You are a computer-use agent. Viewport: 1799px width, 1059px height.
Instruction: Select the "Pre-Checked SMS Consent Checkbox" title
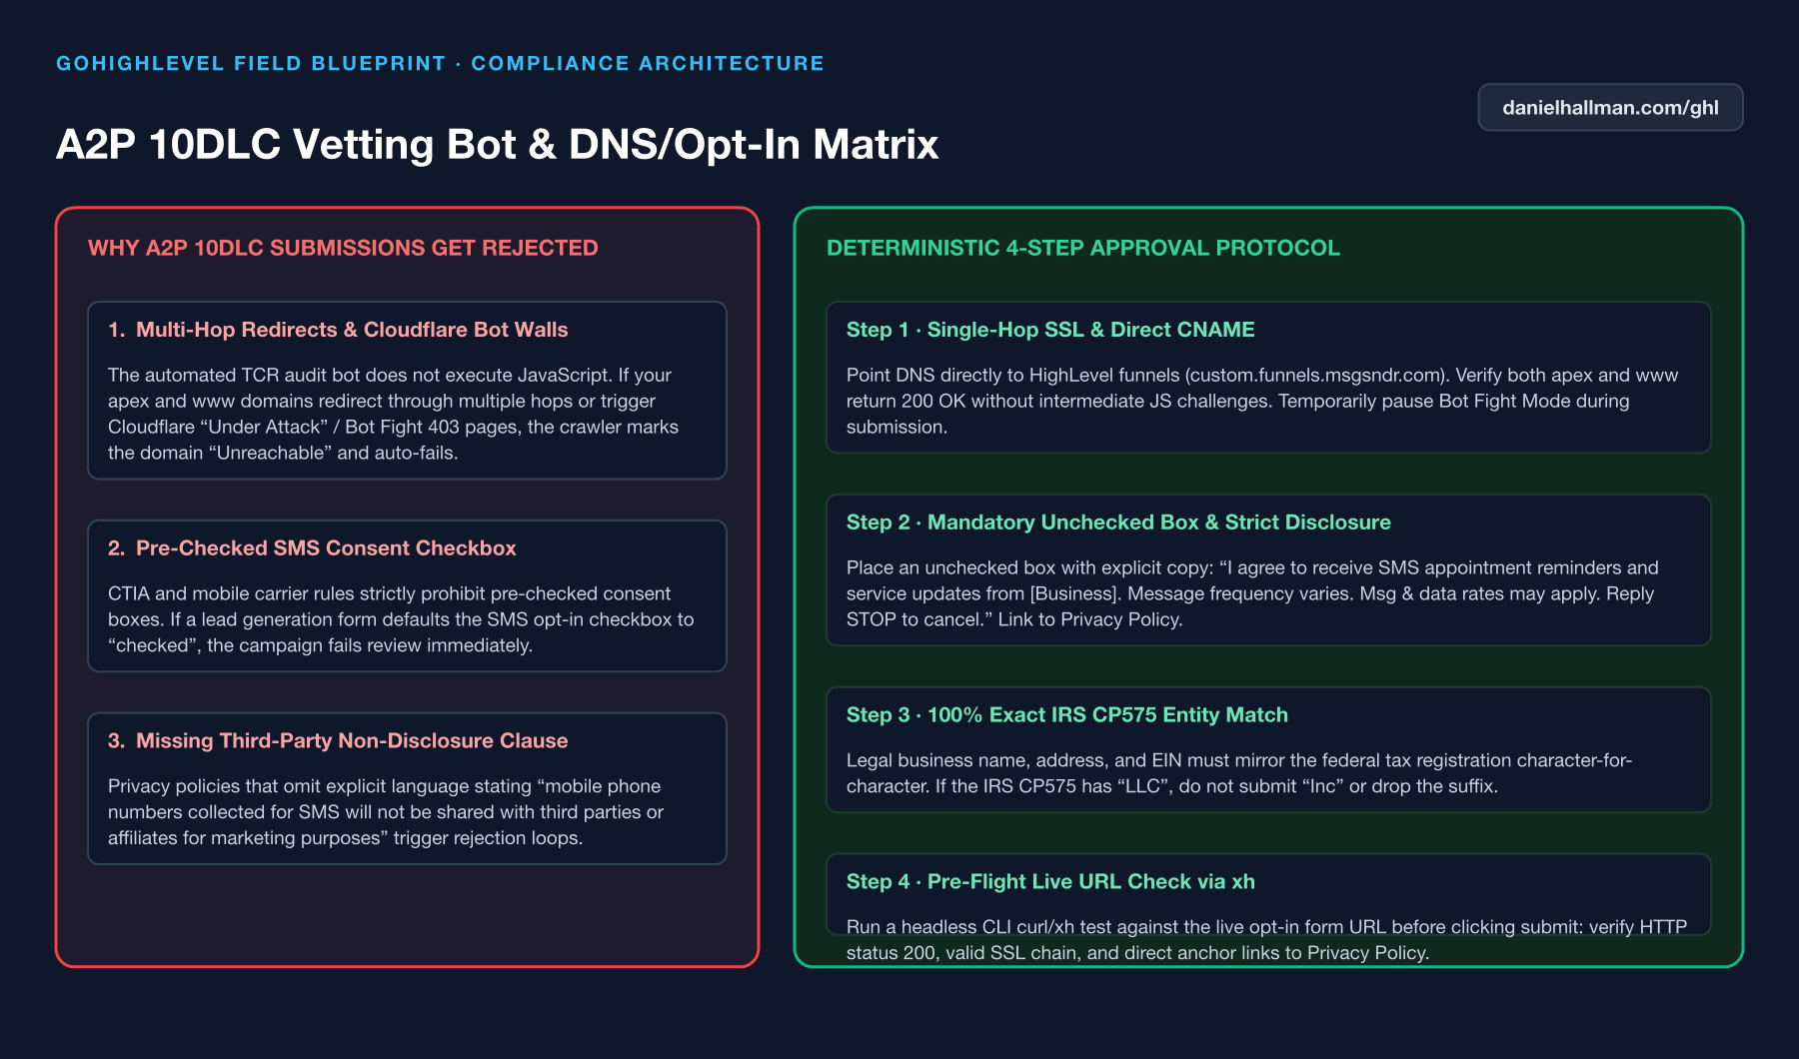pos(326,548)
